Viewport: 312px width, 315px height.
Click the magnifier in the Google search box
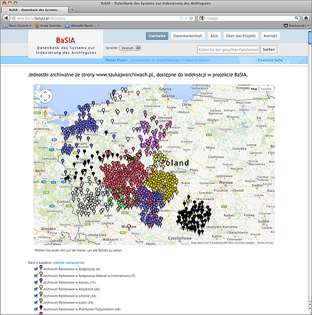point(296,18)
